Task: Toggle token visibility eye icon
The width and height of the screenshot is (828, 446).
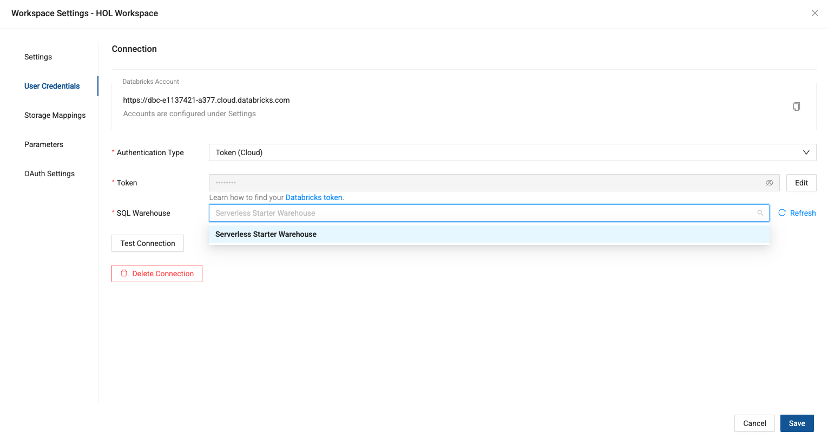Action: coord(769,183)
